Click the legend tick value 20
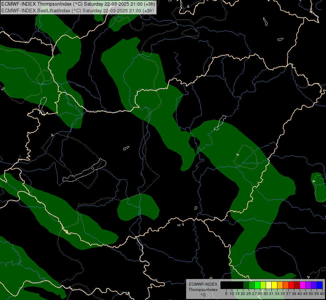 pos(243,294)
